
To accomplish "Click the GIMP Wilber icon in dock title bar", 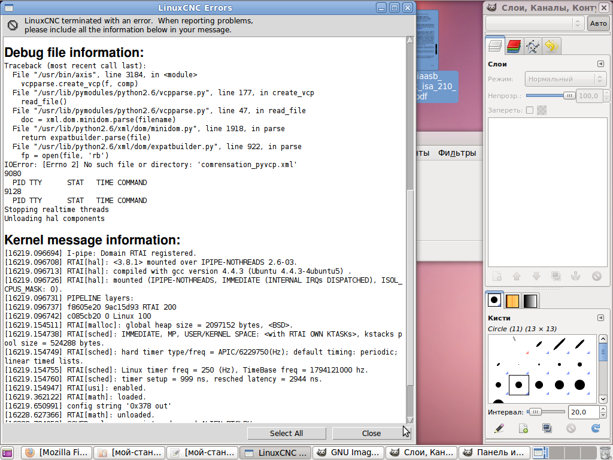I will click(491, 7).
